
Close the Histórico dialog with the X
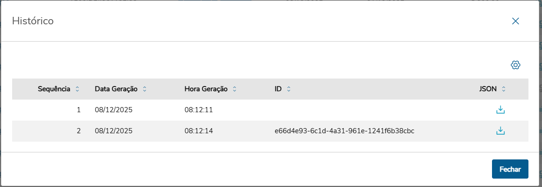click(515, 21)
